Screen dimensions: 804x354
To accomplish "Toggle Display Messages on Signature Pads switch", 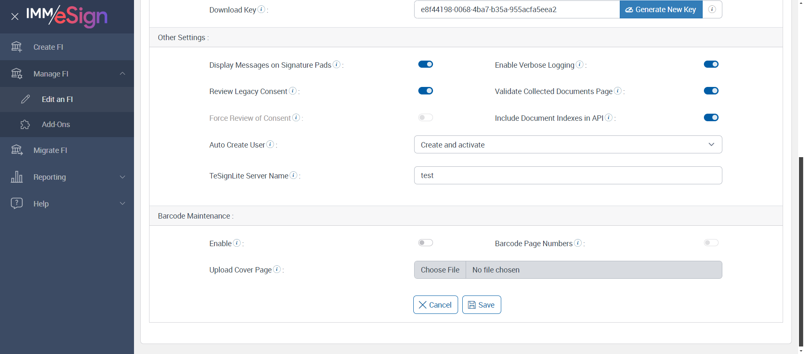I will [425, 64].
